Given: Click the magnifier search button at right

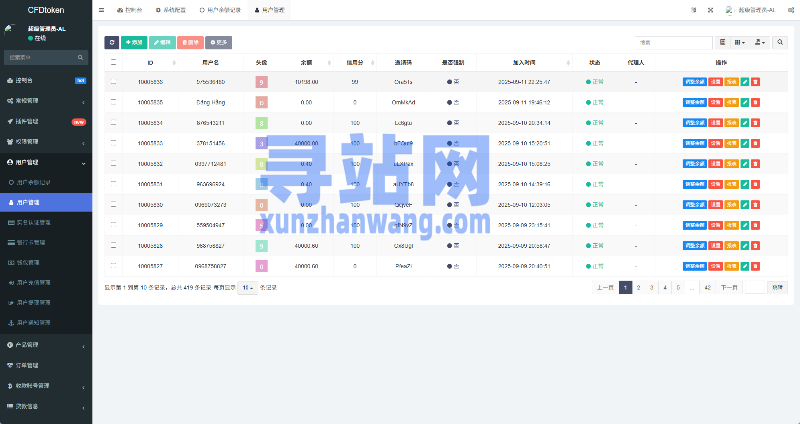Looking at the screenshot, I should click(x=780, y=43).
